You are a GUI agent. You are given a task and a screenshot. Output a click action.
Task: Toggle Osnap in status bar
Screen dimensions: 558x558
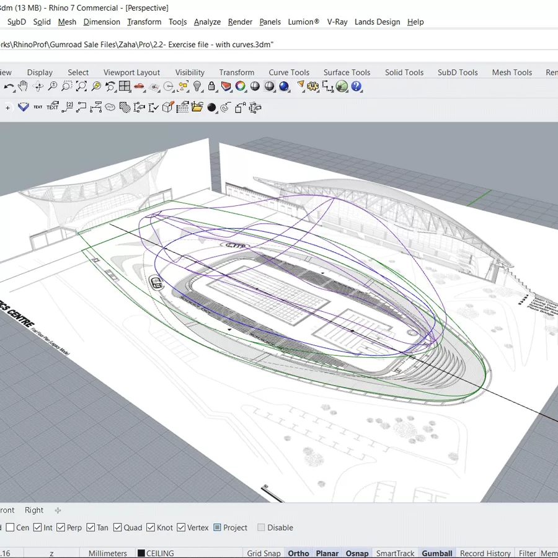357,554
